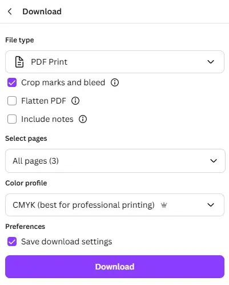
Task: Enable the Include notes checkbox
Action: point(12,119)
